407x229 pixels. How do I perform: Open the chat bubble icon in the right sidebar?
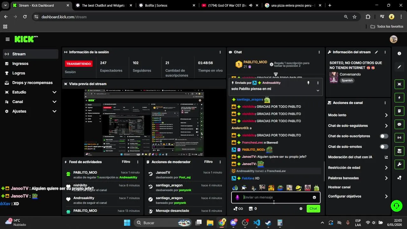[399, 124]
